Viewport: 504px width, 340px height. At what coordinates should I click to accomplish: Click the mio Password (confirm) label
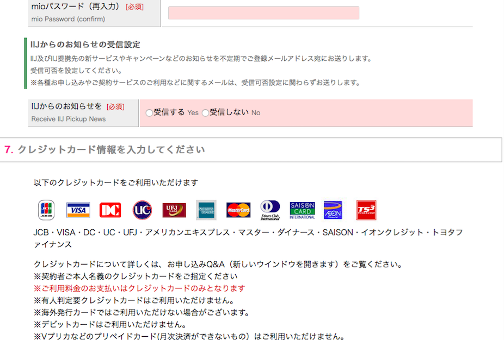pyautogui.click(x=68, y=19)
